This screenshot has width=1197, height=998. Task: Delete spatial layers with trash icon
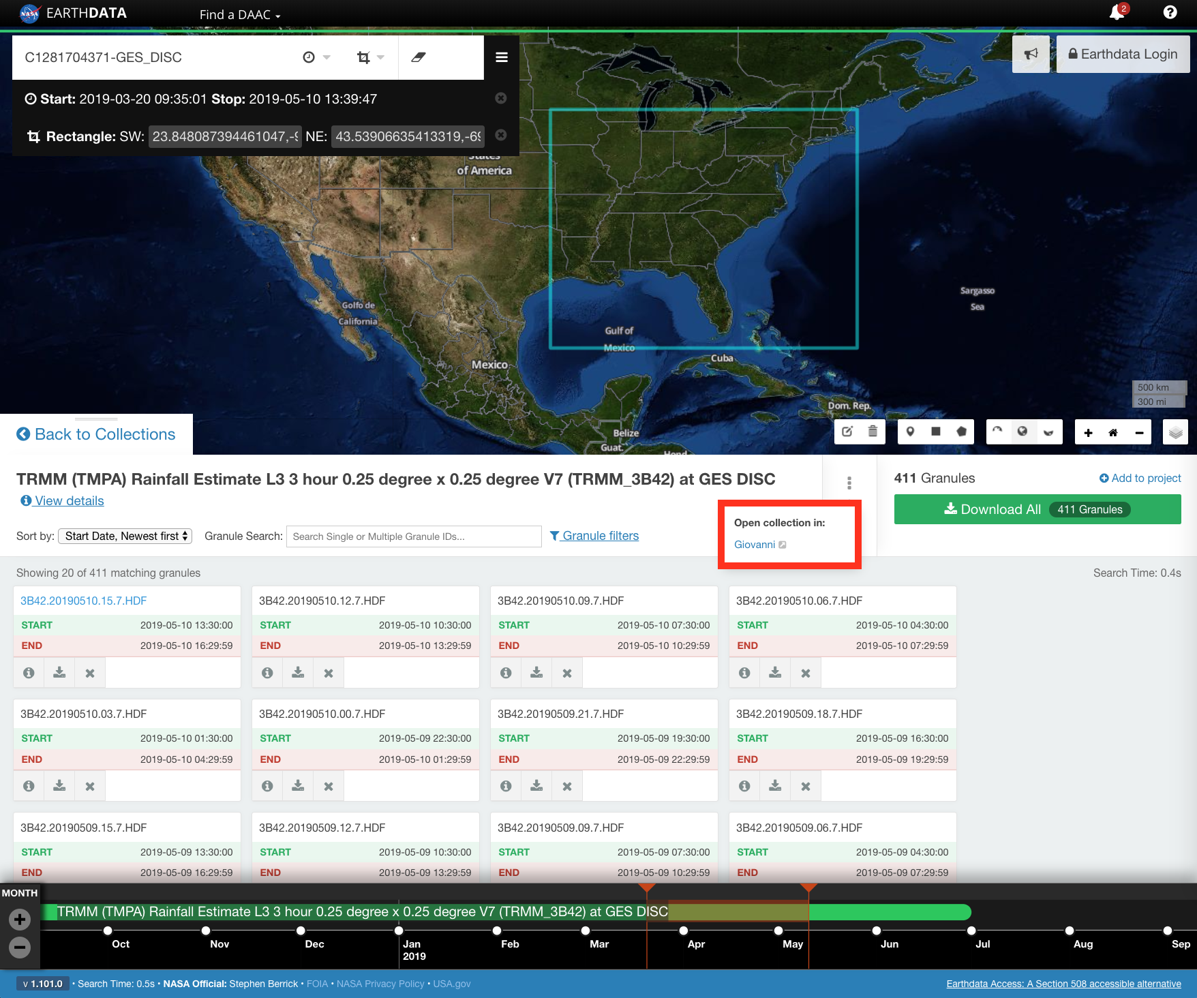(873, 432)
